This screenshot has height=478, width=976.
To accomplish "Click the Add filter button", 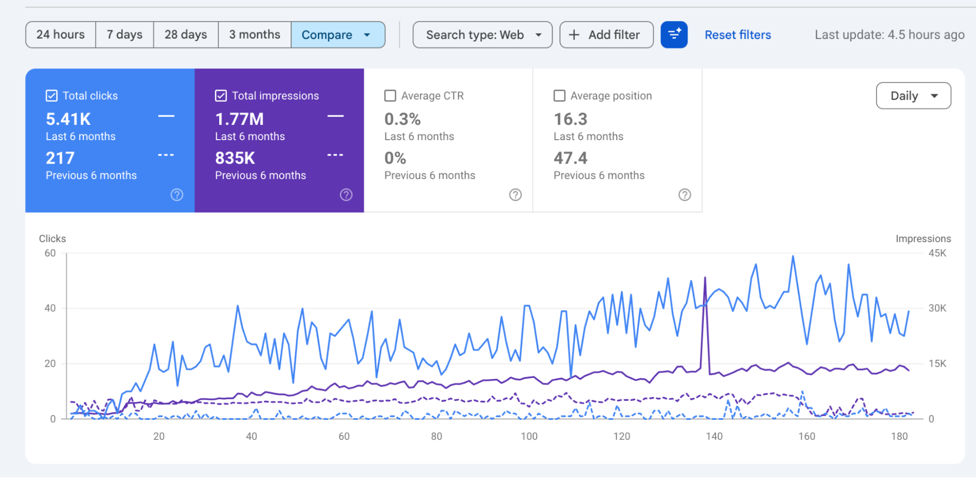I will point(606,35).
